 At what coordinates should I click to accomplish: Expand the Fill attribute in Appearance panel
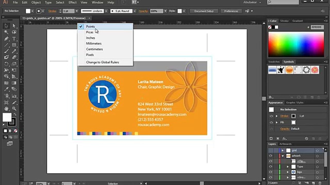[x=277, y=122]
